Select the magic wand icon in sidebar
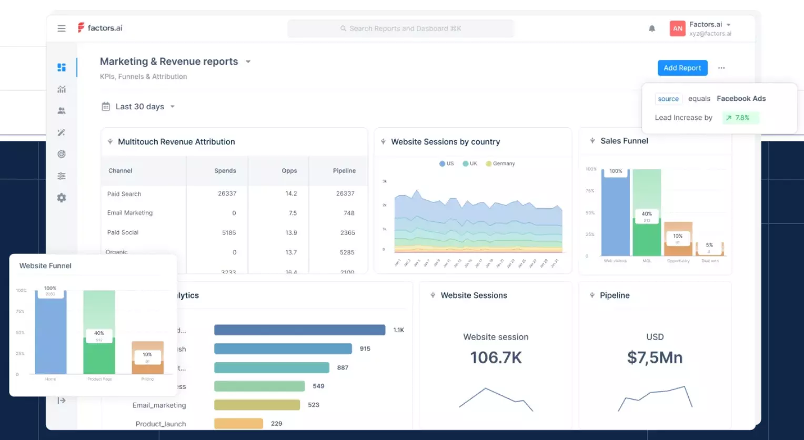 coord(62,132)
